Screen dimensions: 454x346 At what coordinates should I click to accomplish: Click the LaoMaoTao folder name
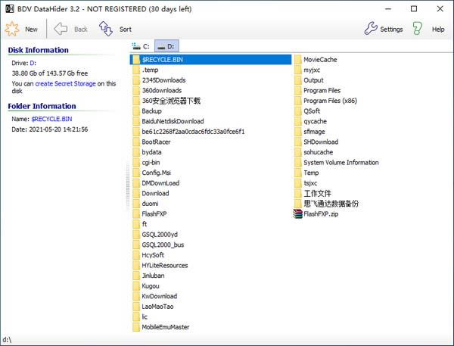tap(157, 307)
